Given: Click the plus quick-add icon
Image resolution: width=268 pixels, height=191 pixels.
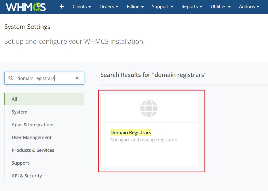Looking at the screenshot, I should (61, 7).
